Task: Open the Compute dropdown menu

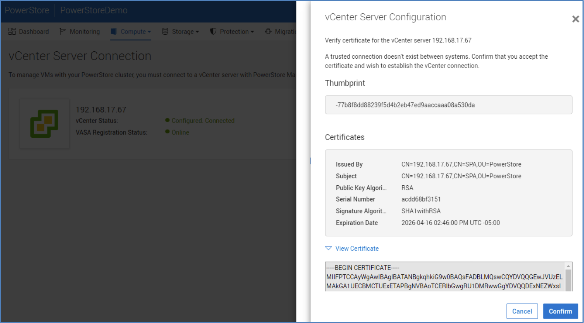Action: pyautogui.click(x=131, y=31)
